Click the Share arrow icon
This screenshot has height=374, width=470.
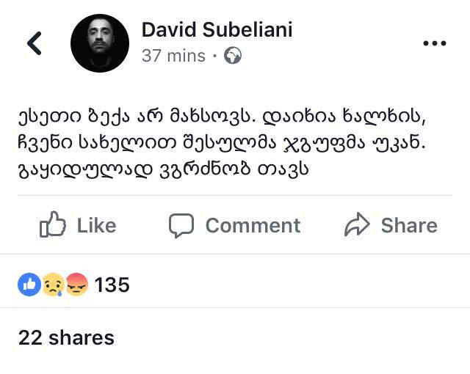(357, 225)
